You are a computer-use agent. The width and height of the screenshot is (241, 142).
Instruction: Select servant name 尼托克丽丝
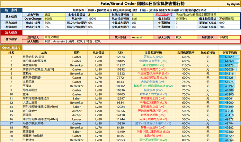(x=30, y=90)
